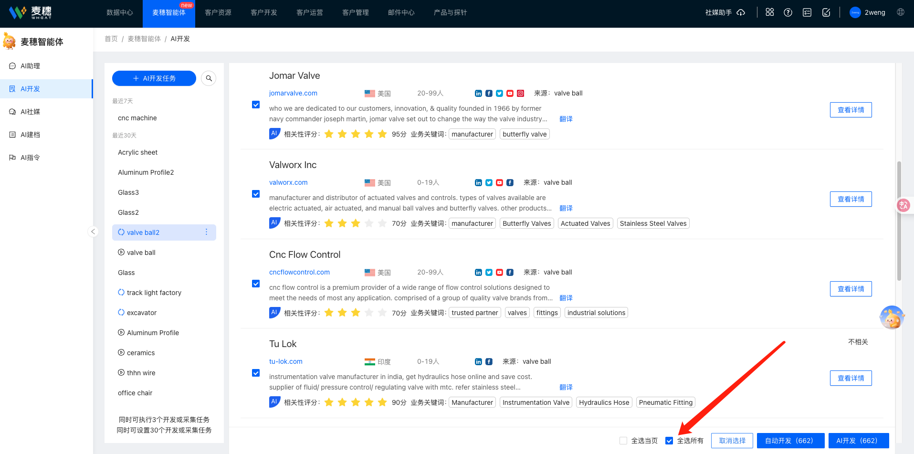Click the AI开发 (662) button

click(x=859, y=441)
